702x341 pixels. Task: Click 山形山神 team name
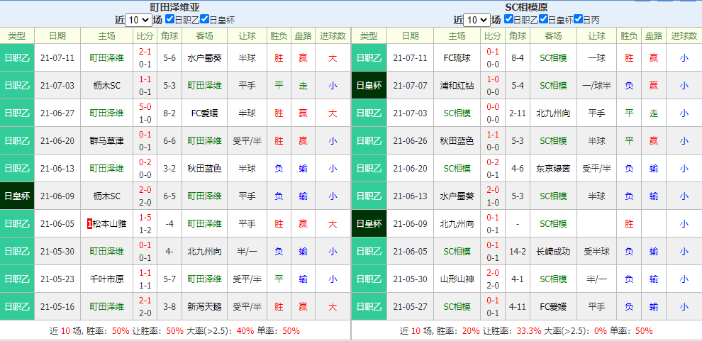[457, 279]
